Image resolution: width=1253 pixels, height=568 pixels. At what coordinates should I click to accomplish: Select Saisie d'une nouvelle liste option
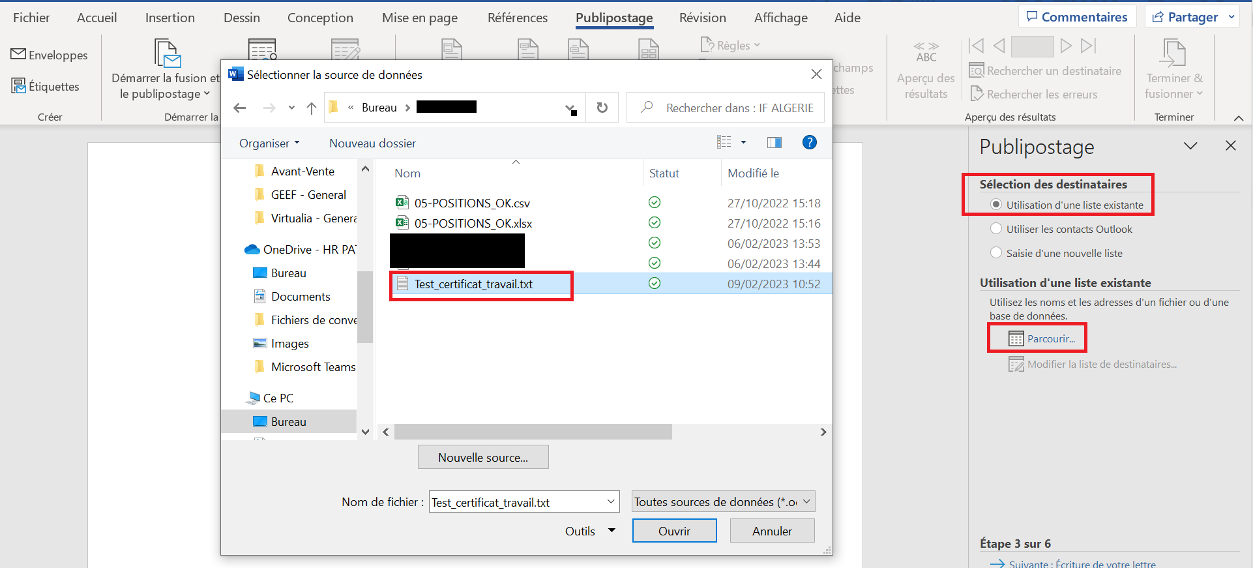pos(996,253)
